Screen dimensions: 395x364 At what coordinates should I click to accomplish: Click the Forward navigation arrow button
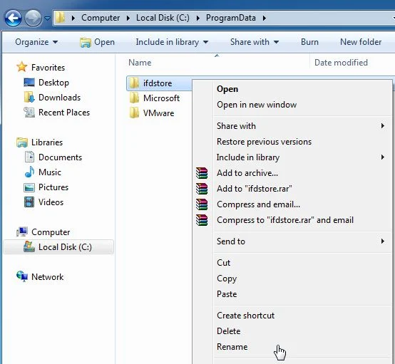[x=33, y=18]
